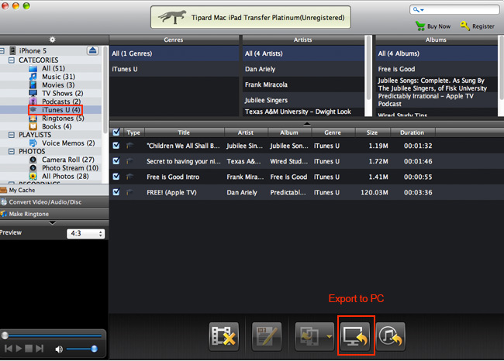Sort by the Artist column header
Screen dimensions: 504x361
[246, 132]
